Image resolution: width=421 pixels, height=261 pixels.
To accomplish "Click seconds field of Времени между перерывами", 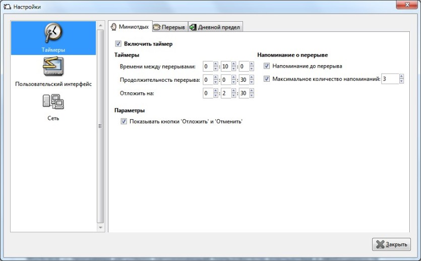I will 244,66.
